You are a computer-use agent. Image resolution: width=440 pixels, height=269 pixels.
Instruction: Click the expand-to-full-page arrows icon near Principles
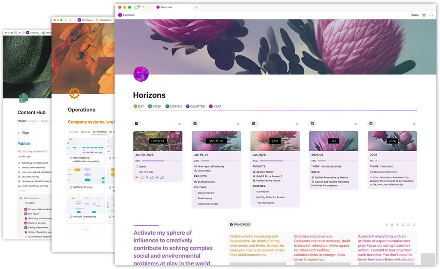pyautogui.click(x=408, y=224)
